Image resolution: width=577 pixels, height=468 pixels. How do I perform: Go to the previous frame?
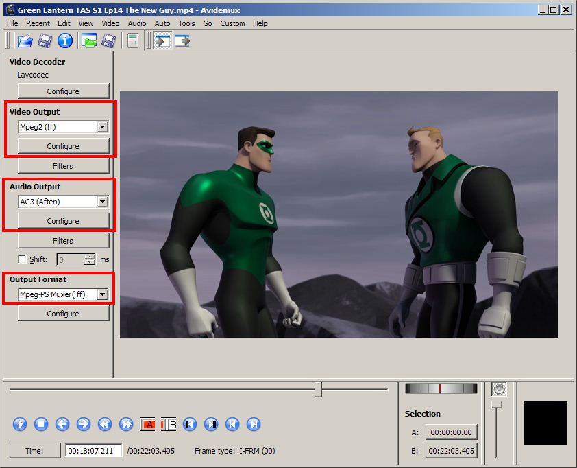pyautogui.click(x=62, y=424)
